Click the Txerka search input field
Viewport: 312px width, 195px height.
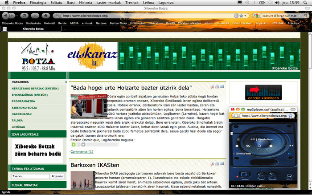(x=30, y=176)
